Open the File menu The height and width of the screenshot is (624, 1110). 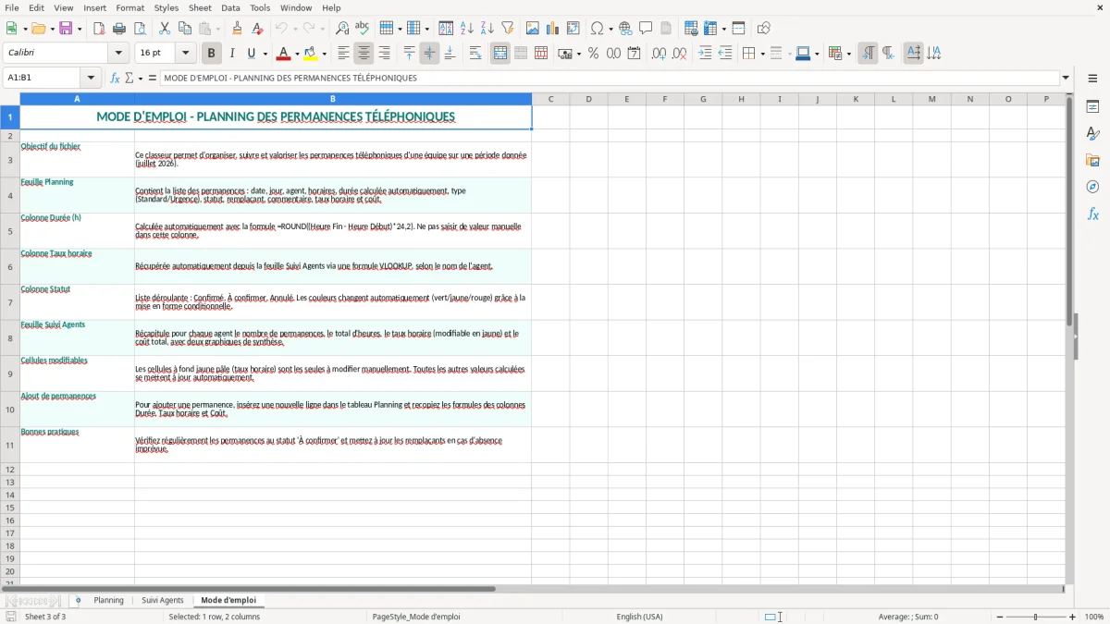click(x=12, y=7)
